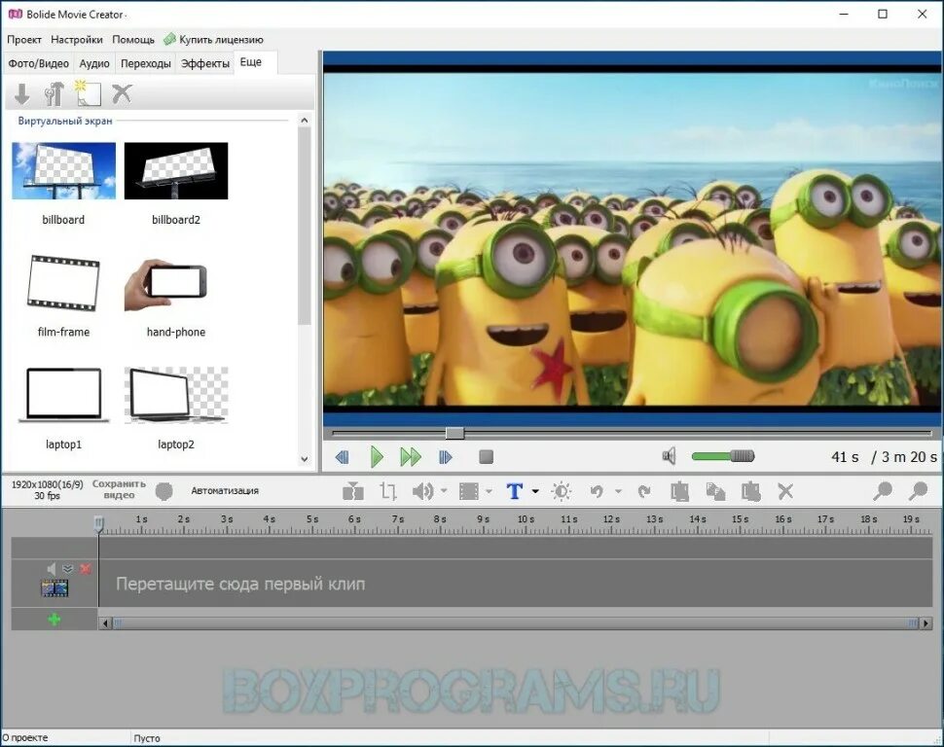
Task: Delete the track with red X icon
Action: click(86, 568)
